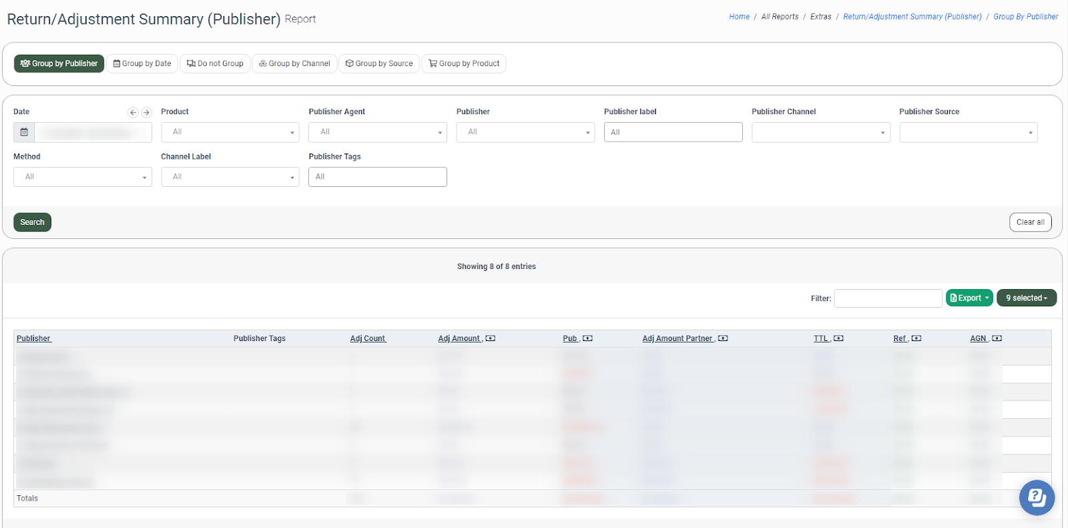Click currency icon next to Ref column

[x=916, y=338]
